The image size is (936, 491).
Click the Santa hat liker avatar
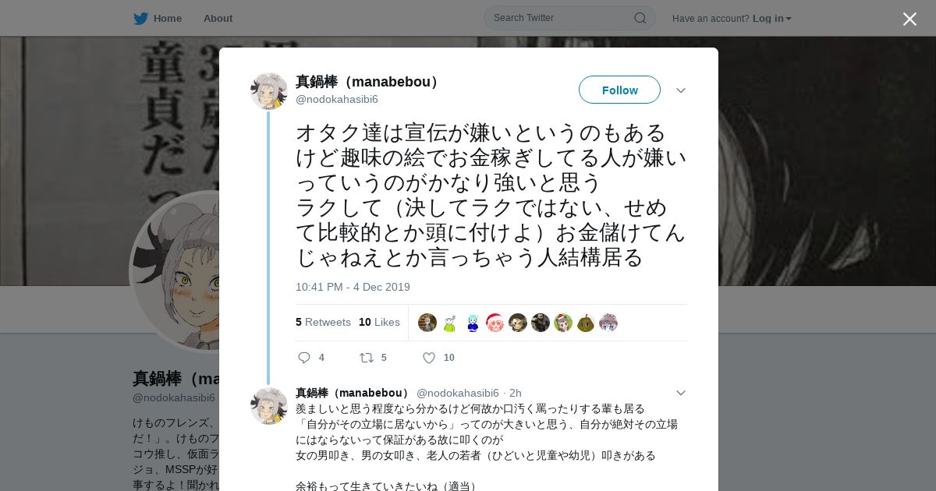(495, 323)
